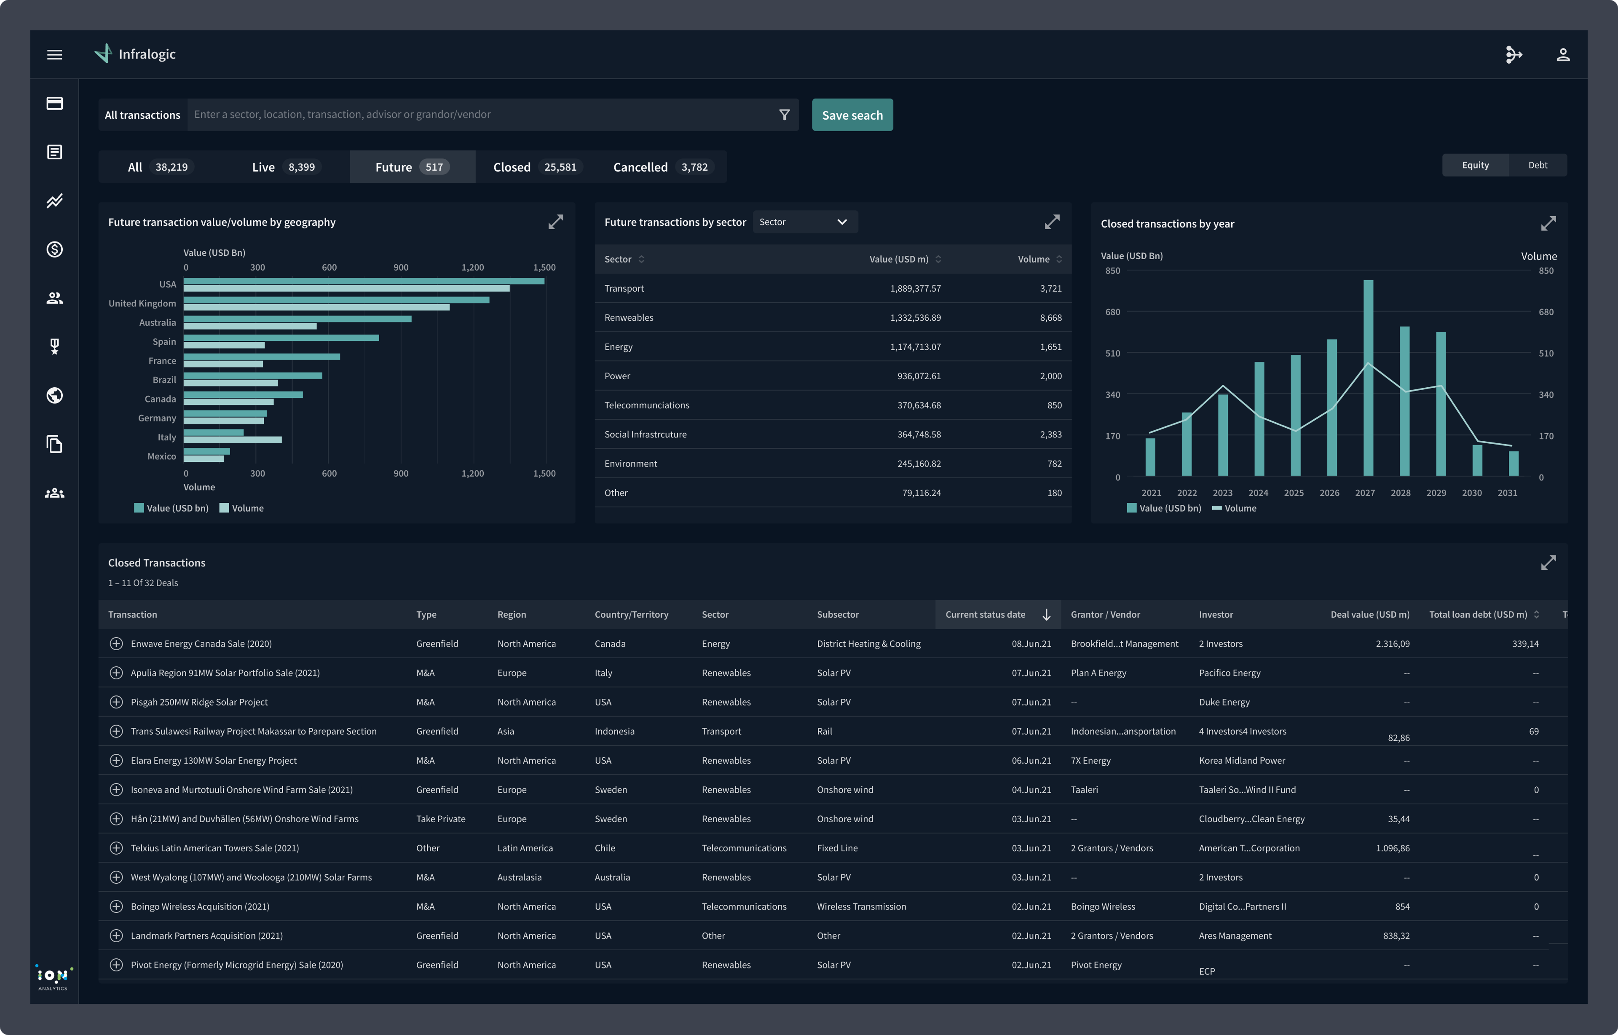The height and width of the screenshot is (1035, 1618).
Task: Expand the Enwave Energy Canada Sale row
Action: 116,644
